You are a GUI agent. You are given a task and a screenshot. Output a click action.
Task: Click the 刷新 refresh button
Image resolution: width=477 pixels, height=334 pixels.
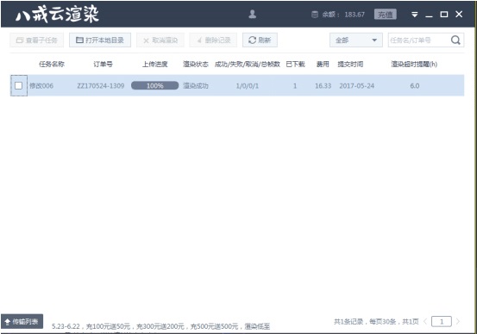260,40
